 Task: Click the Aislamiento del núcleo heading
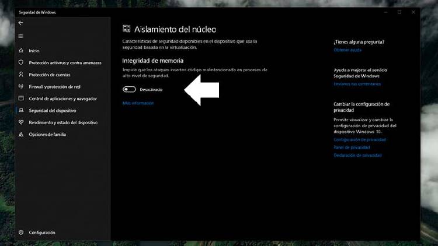[175, 29]
